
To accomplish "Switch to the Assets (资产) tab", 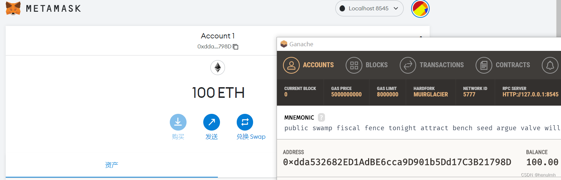I will click(x=111, y=165).
